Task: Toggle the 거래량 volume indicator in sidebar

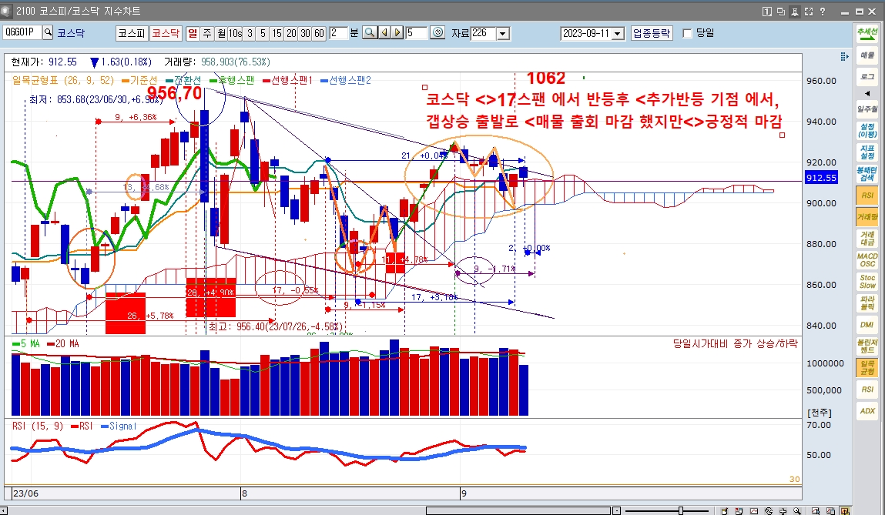Action: tap(867, 218)
